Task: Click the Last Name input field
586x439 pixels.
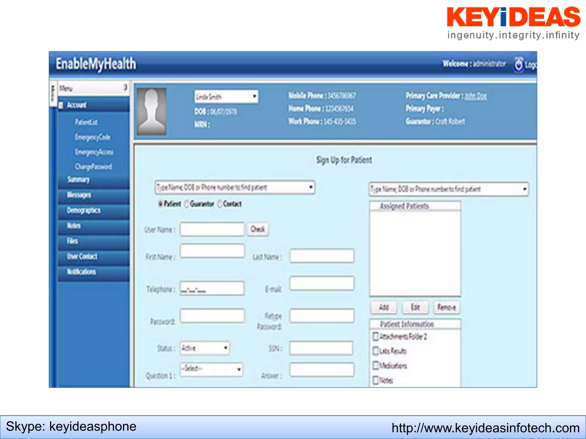Action: pos(322,256)
